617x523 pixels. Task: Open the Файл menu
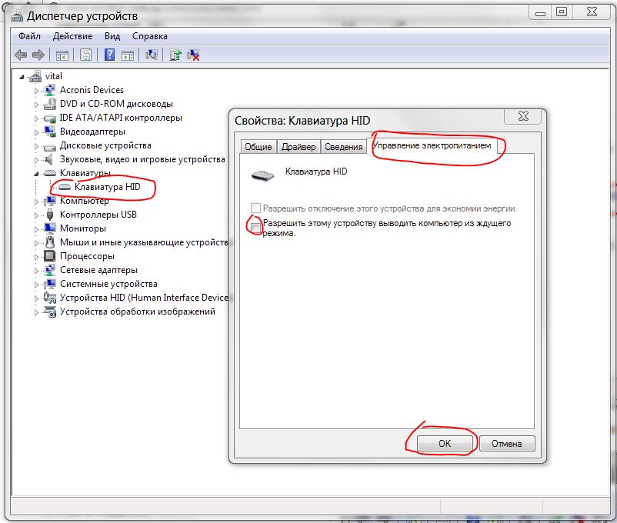[29, 36]
